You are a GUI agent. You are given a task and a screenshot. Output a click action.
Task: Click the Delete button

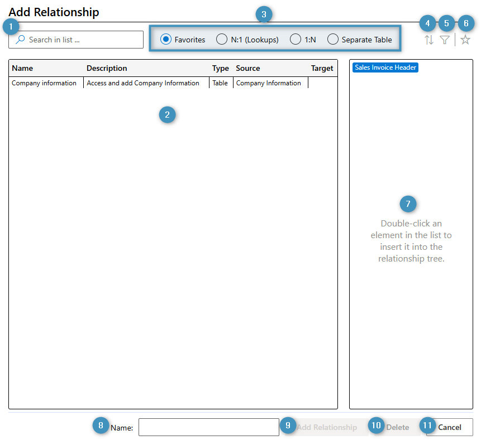(x=397, y=427)
